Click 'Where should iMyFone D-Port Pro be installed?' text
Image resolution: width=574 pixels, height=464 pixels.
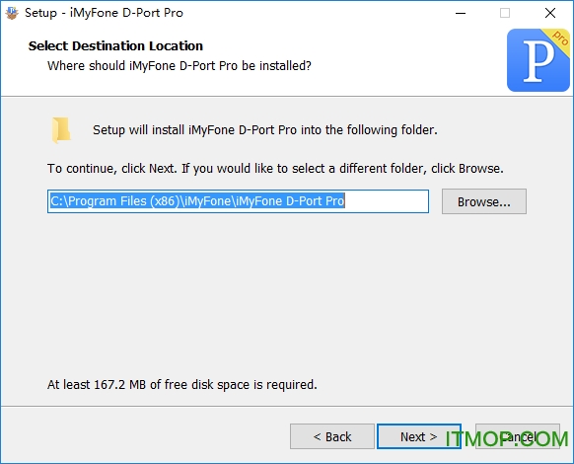[179, 66]
